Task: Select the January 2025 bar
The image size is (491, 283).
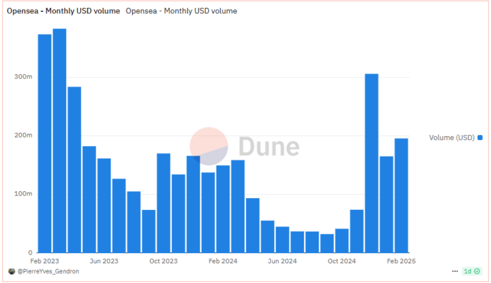Action: pyautogui.click(x=386, y=205)
